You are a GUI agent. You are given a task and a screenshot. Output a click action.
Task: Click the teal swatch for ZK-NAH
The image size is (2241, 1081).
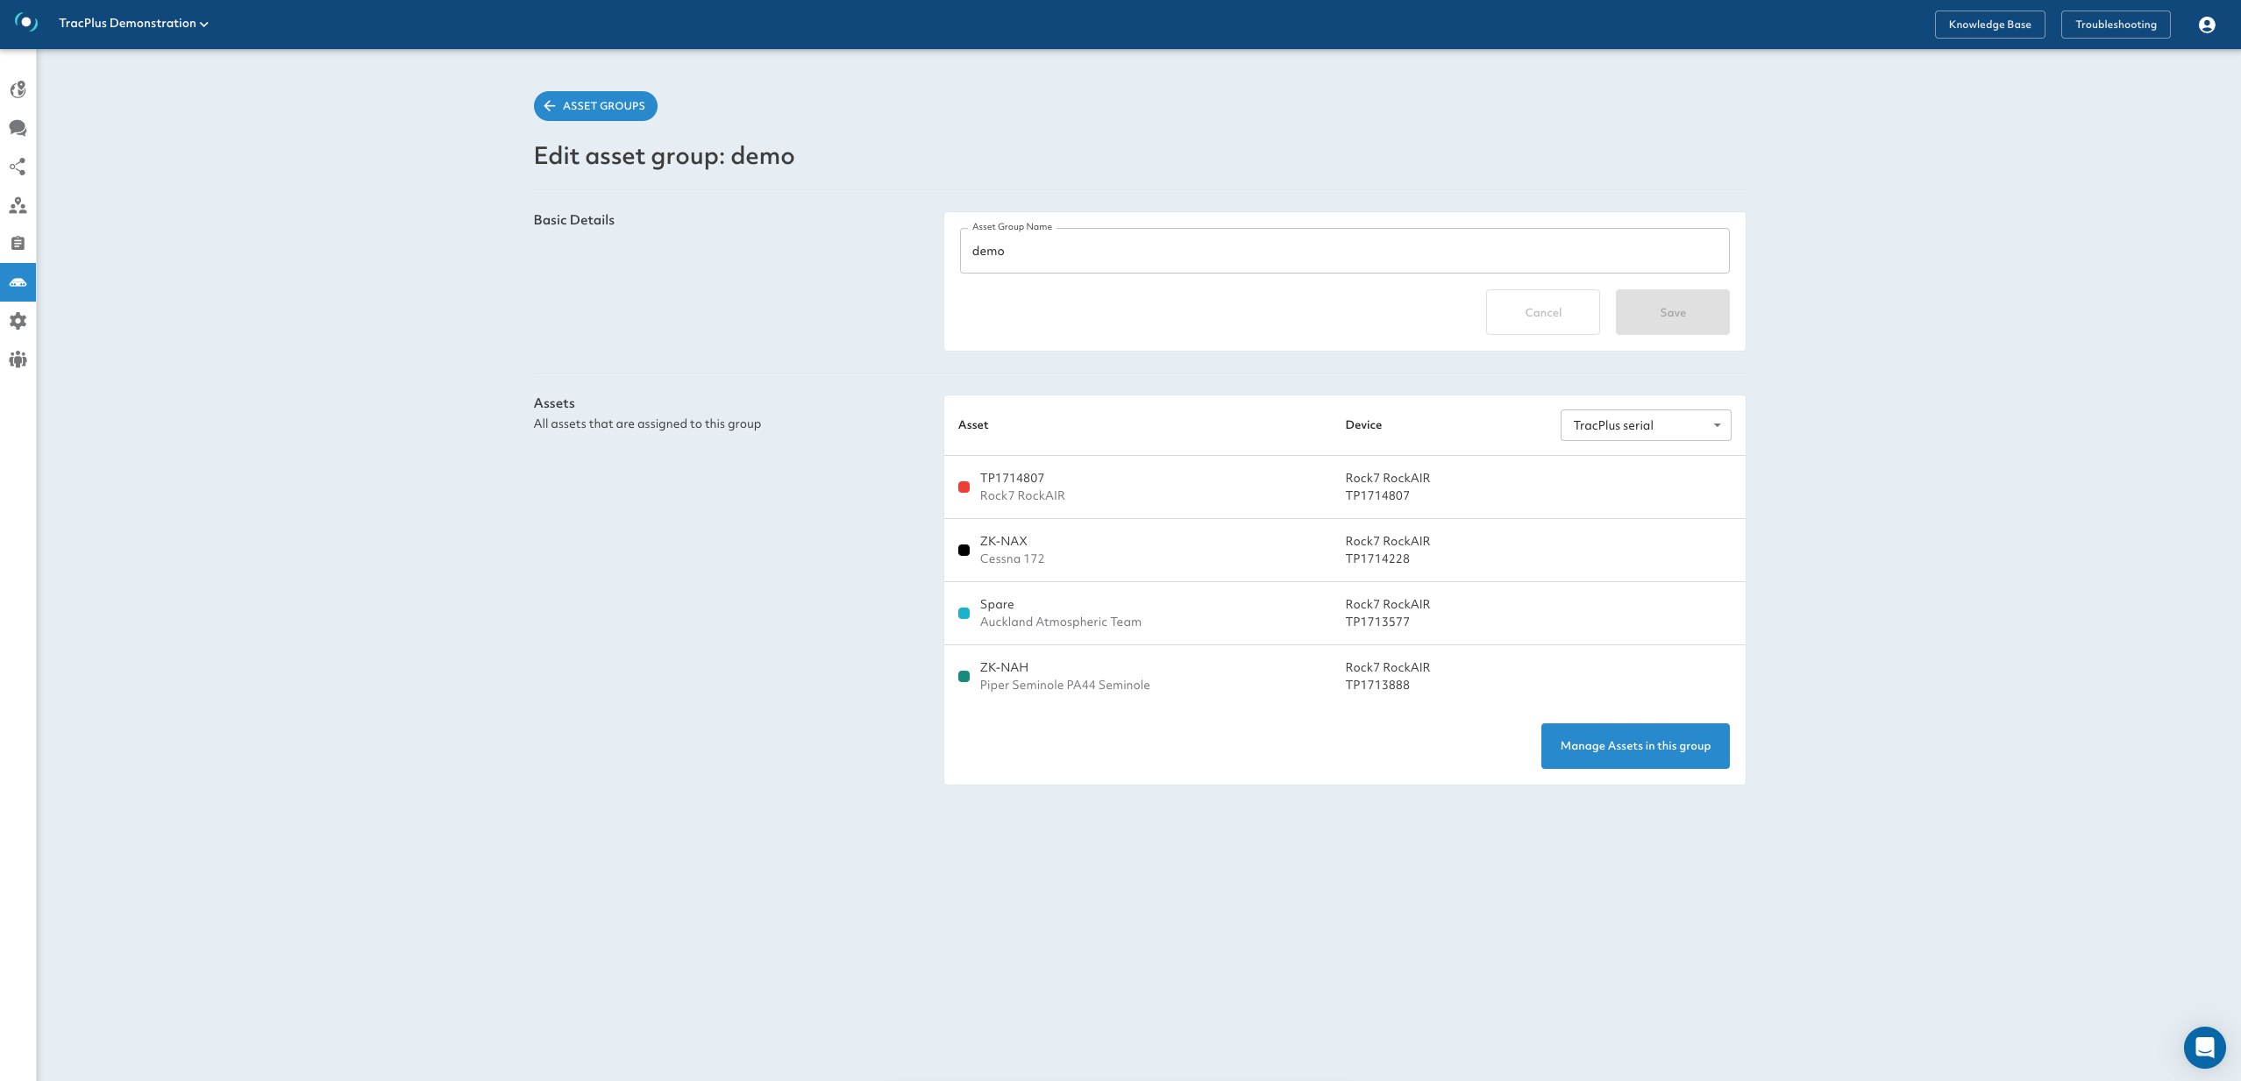964,677
